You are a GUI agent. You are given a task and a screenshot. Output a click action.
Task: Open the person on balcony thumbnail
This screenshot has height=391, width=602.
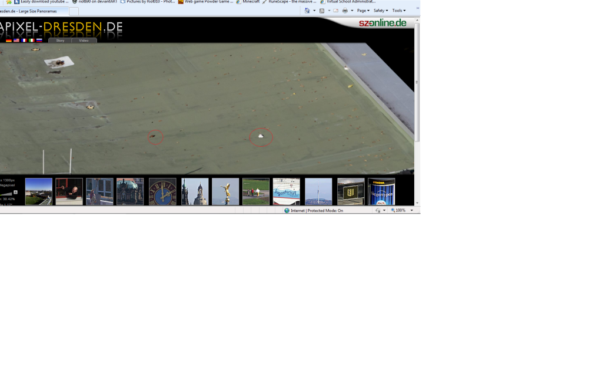(100, 191)
